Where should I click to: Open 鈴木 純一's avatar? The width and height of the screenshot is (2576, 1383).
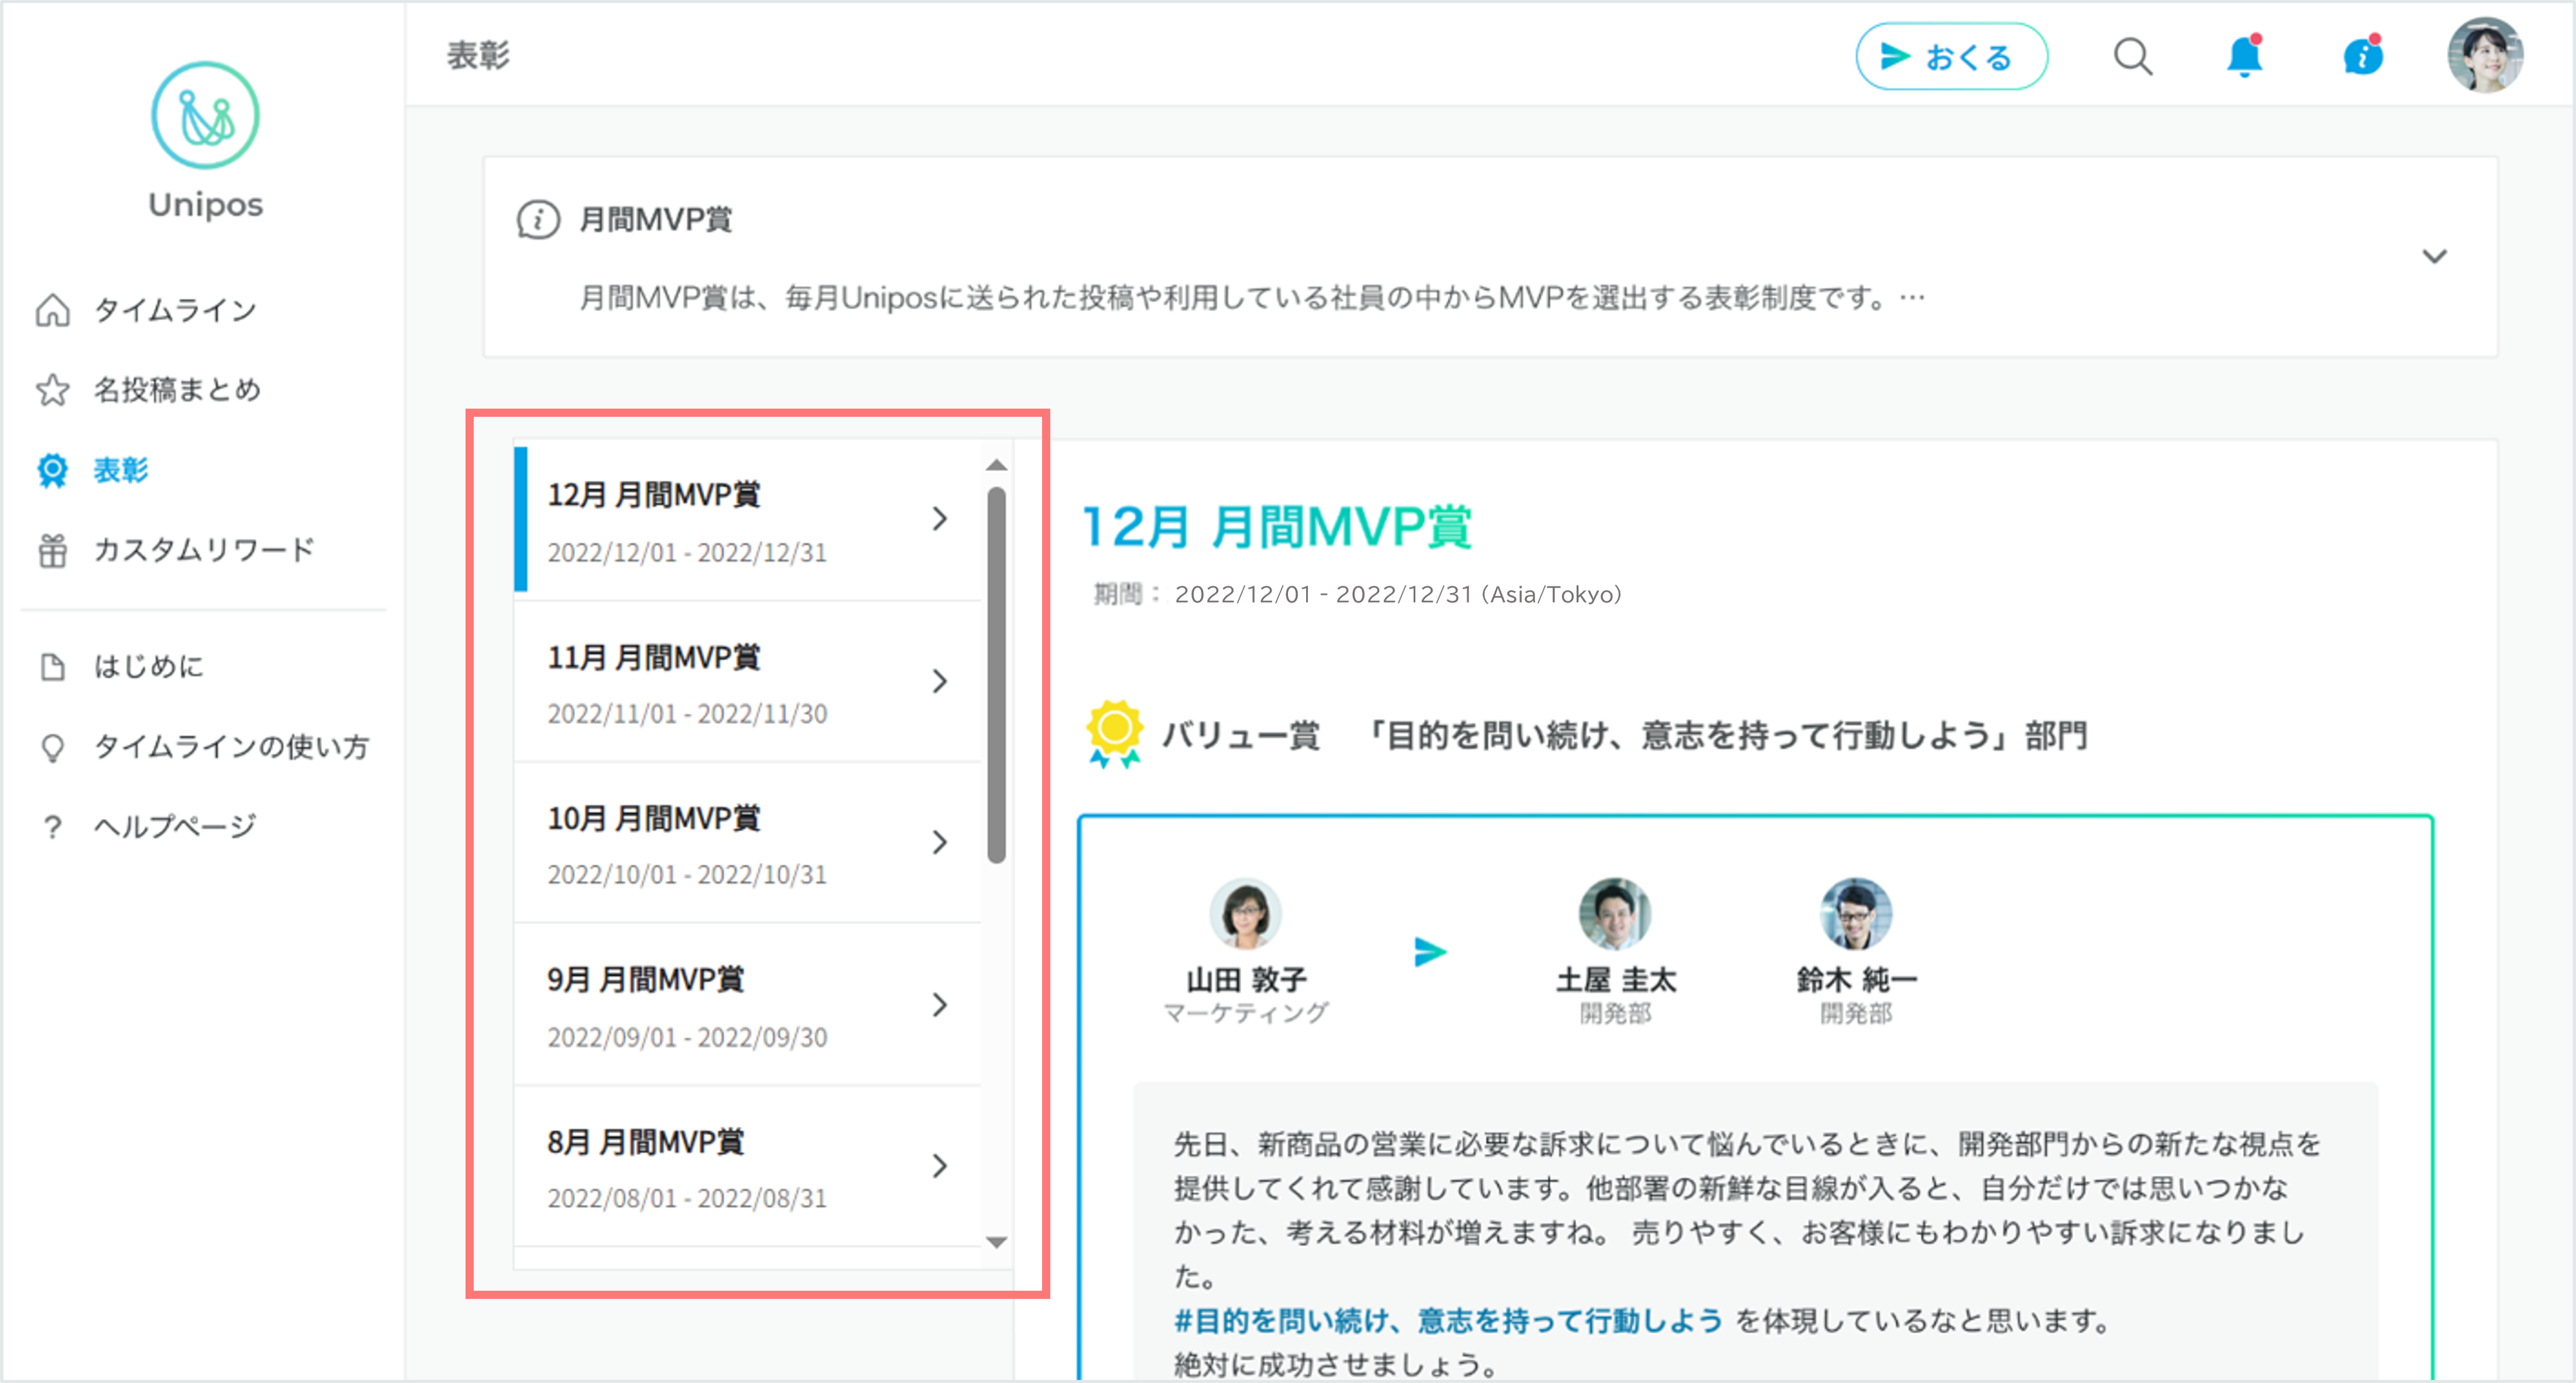point(1855,913)
